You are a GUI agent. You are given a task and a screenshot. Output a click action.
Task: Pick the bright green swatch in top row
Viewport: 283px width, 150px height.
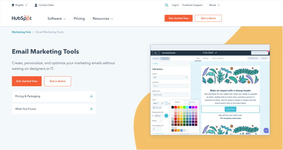[184, 107]
